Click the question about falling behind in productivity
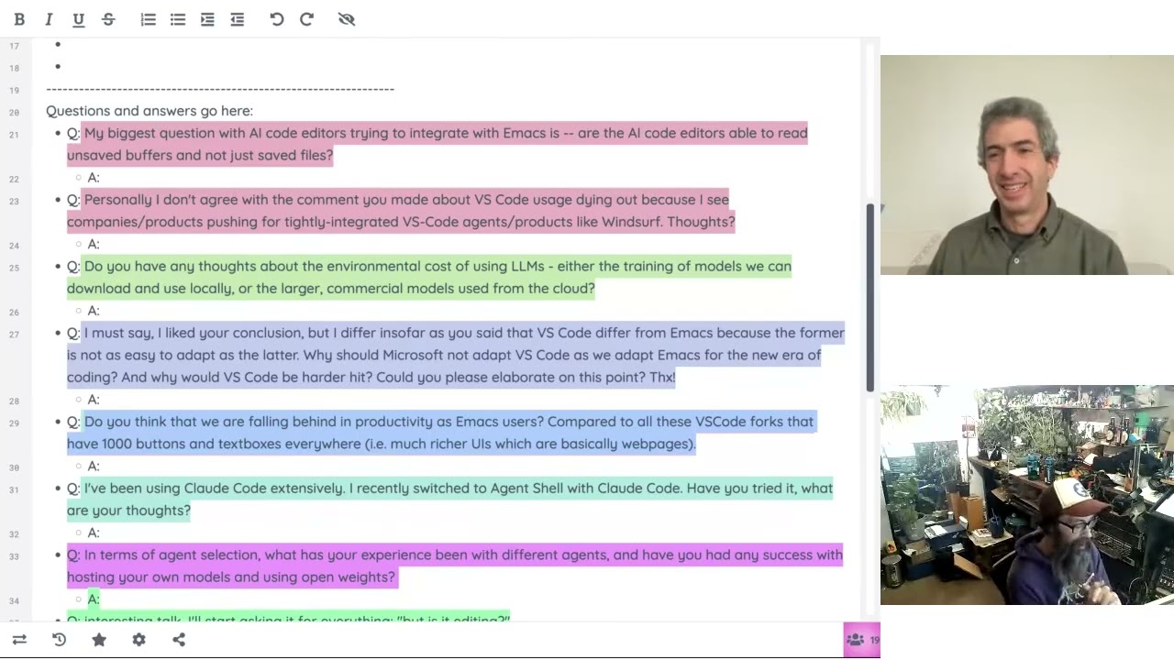Viewport: 1174px width, 660px height. click(440, 433)
